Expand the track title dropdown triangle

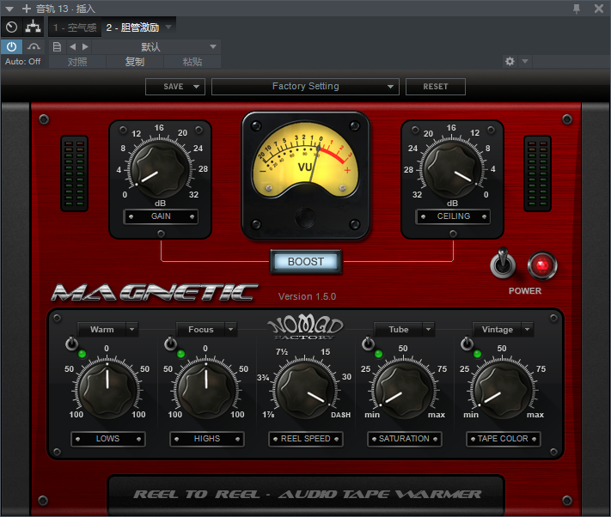pos(9,9)
